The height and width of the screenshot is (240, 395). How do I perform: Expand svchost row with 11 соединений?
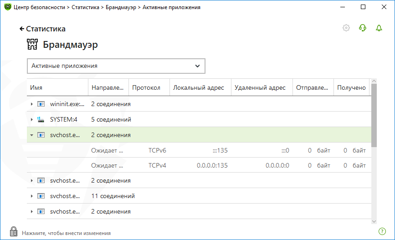pos(32,196)
